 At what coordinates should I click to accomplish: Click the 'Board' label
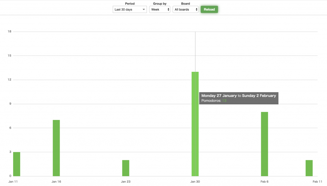point(186,4)
